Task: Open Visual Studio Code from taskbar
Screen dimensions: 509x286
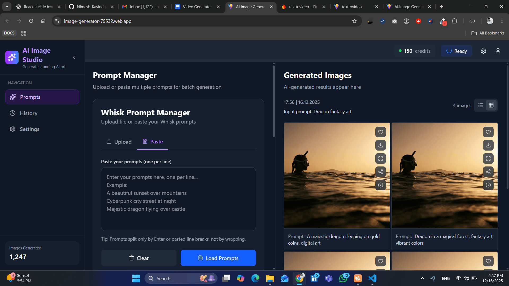Action: 372,278
